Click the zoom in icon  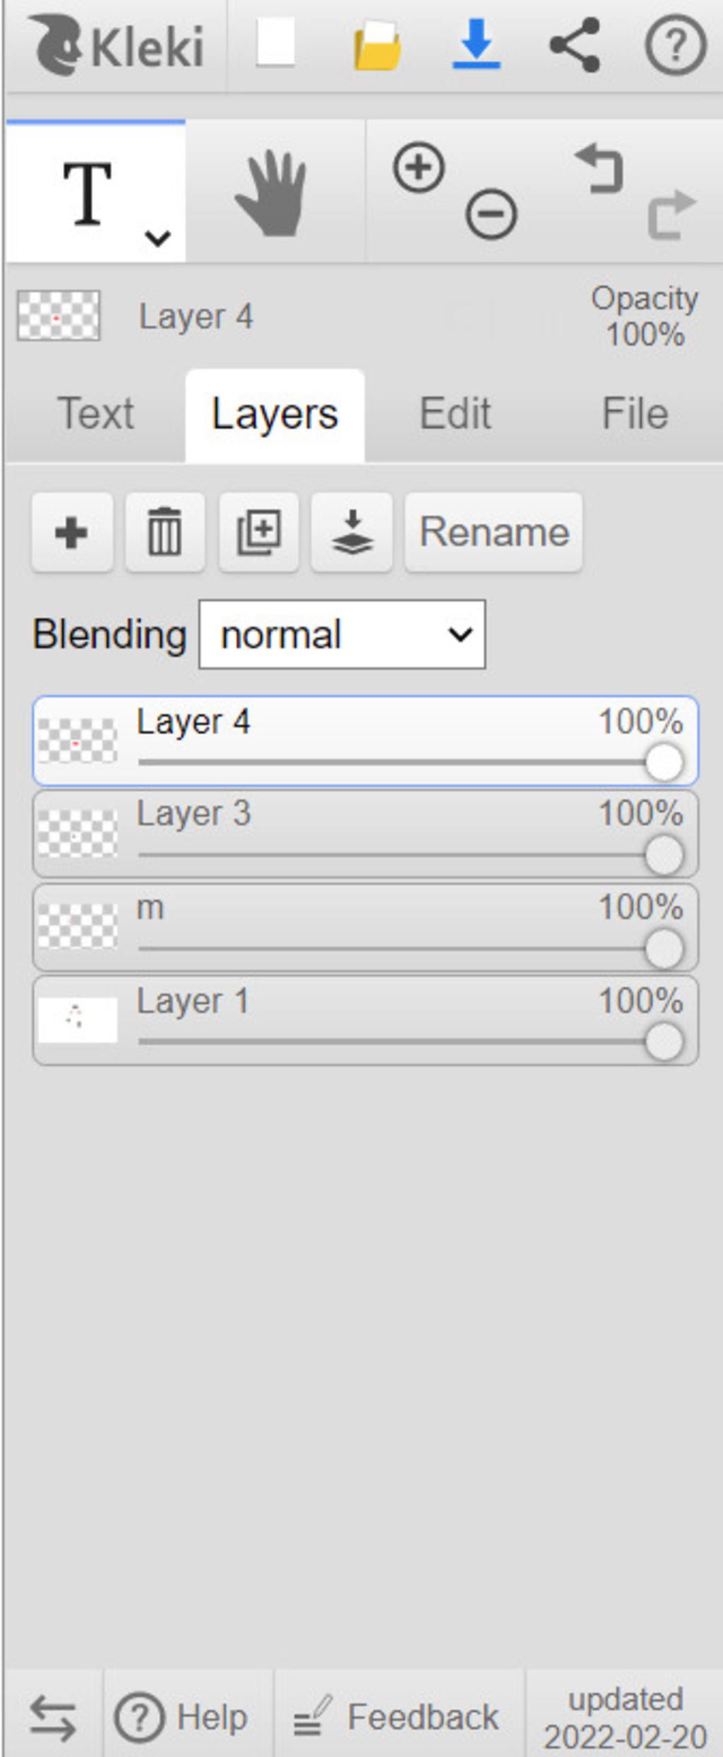(x=419, y=168)
